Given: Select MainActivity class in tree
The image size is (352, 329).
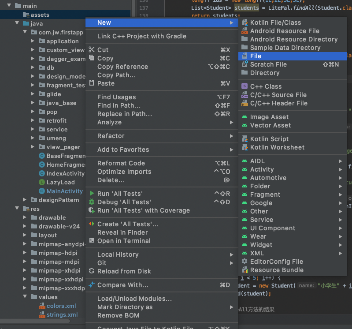Looking at the screenshot, I should [65, 191].
